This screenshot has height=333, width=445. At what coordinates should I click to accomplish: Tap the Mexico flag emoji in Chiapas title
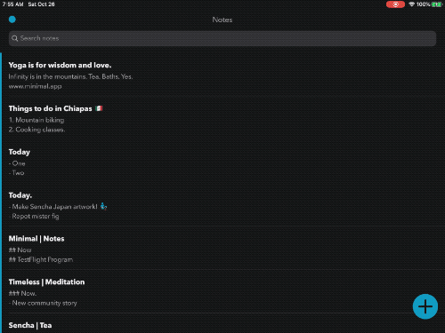[99, 108]
